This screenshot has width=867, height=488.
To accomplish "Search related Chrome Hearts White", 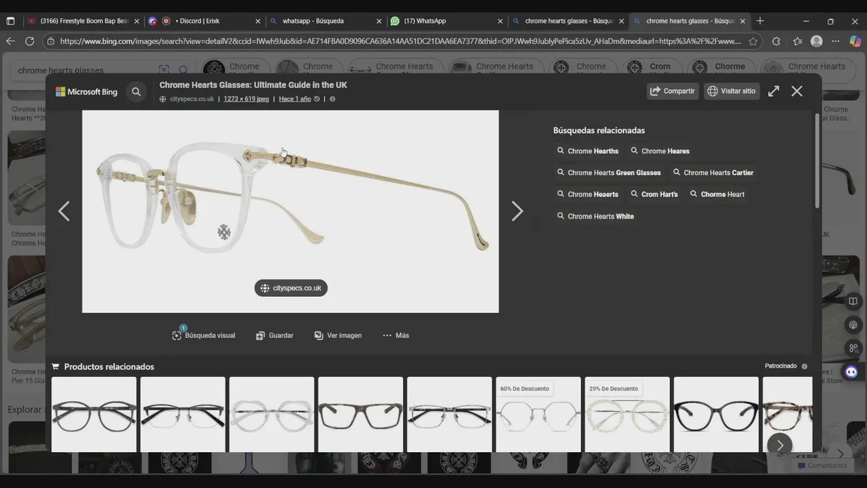I will click(595, 216).
